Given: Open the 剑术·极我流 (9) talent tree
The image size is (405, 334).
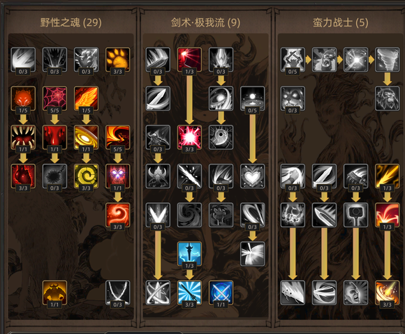Looking at the screenshot, I should coord(205,23).
